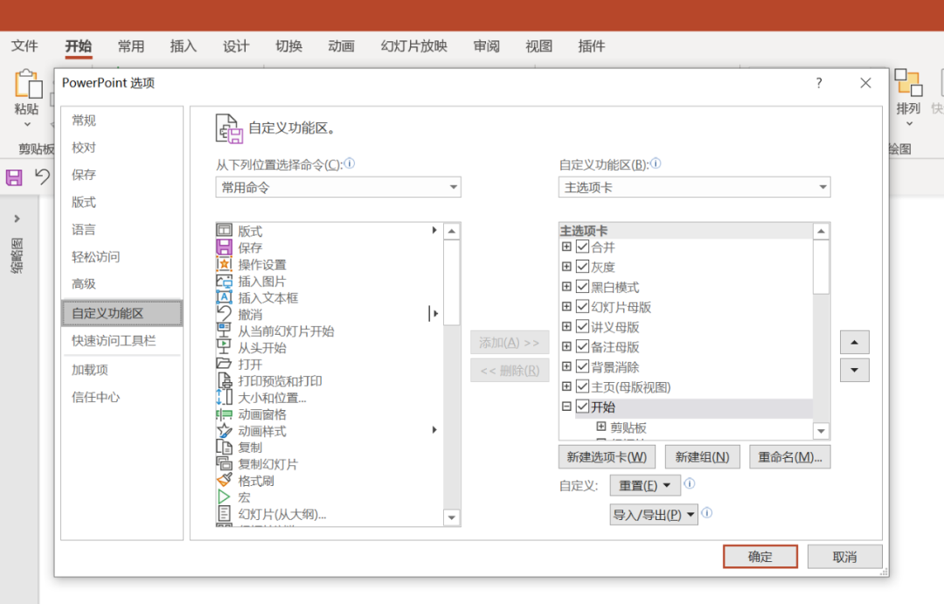
Task: Click the 宏 green play icon
Action: (224, 497)
